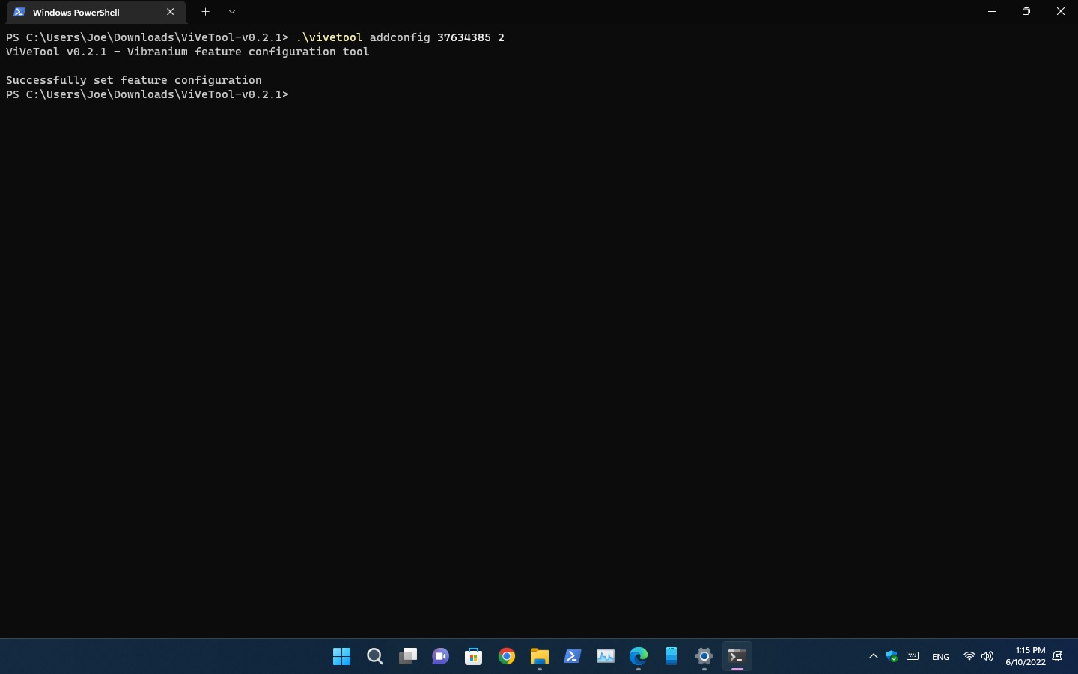Open a new Terminal tab
The height and width of the screenshot is (674, 1078).
coord(205,12)
